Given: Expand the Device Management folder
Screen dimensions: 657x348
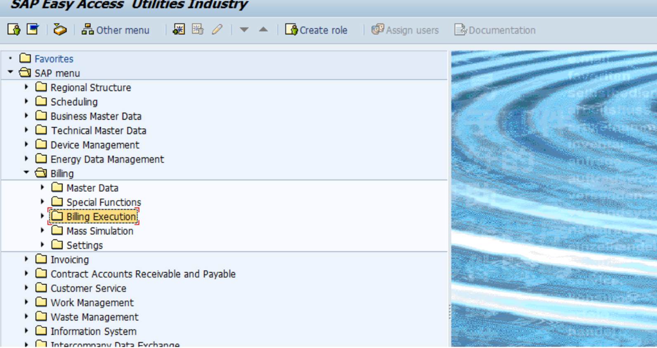Looking at the screenshot, I should (x=26, y=145).
